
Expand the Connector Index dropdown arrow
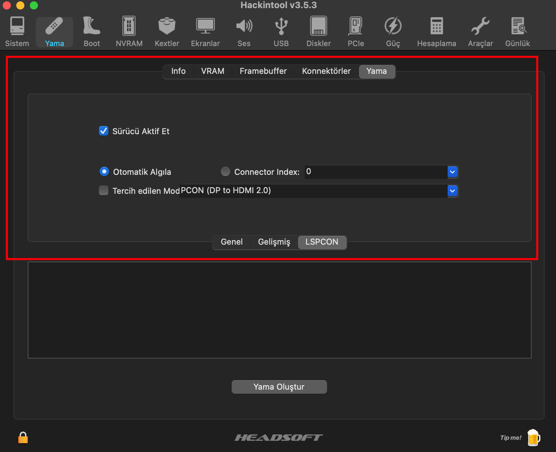pyautogui.click(x=452, y=172)
